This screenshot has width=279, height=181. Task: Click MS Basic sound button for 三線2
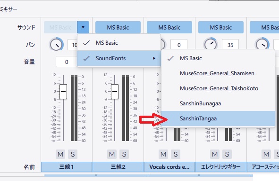118,27
